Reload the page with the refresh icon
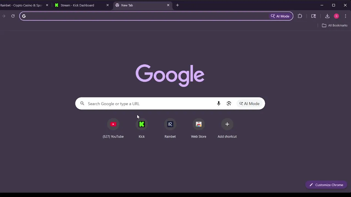351x197 pixels. pyautogui.click(x=13, y=16)
